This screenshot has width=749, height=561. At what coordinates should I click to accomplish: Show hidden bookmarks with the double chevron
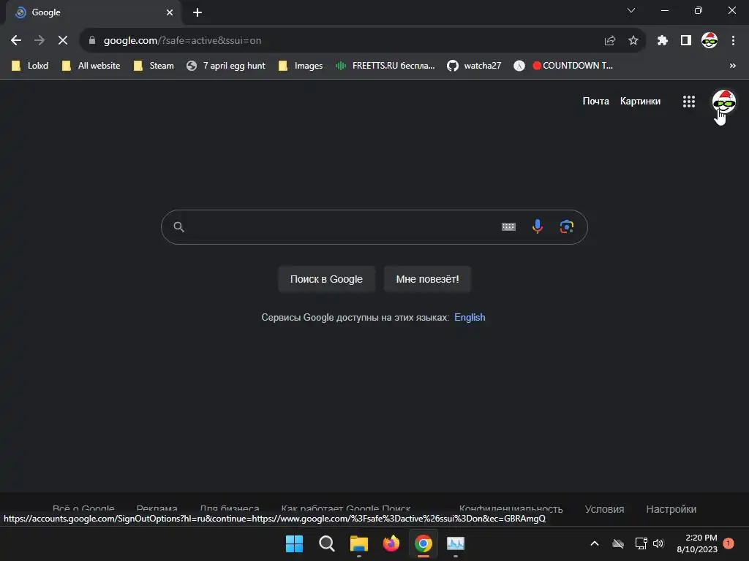tap(733, 66)
